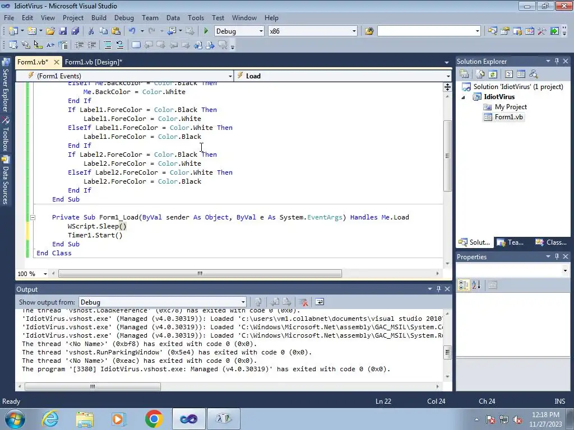This screenshot has width=574, height=430.
Task: Open the Show output from Debug dropdown
Action: point(243,302)
